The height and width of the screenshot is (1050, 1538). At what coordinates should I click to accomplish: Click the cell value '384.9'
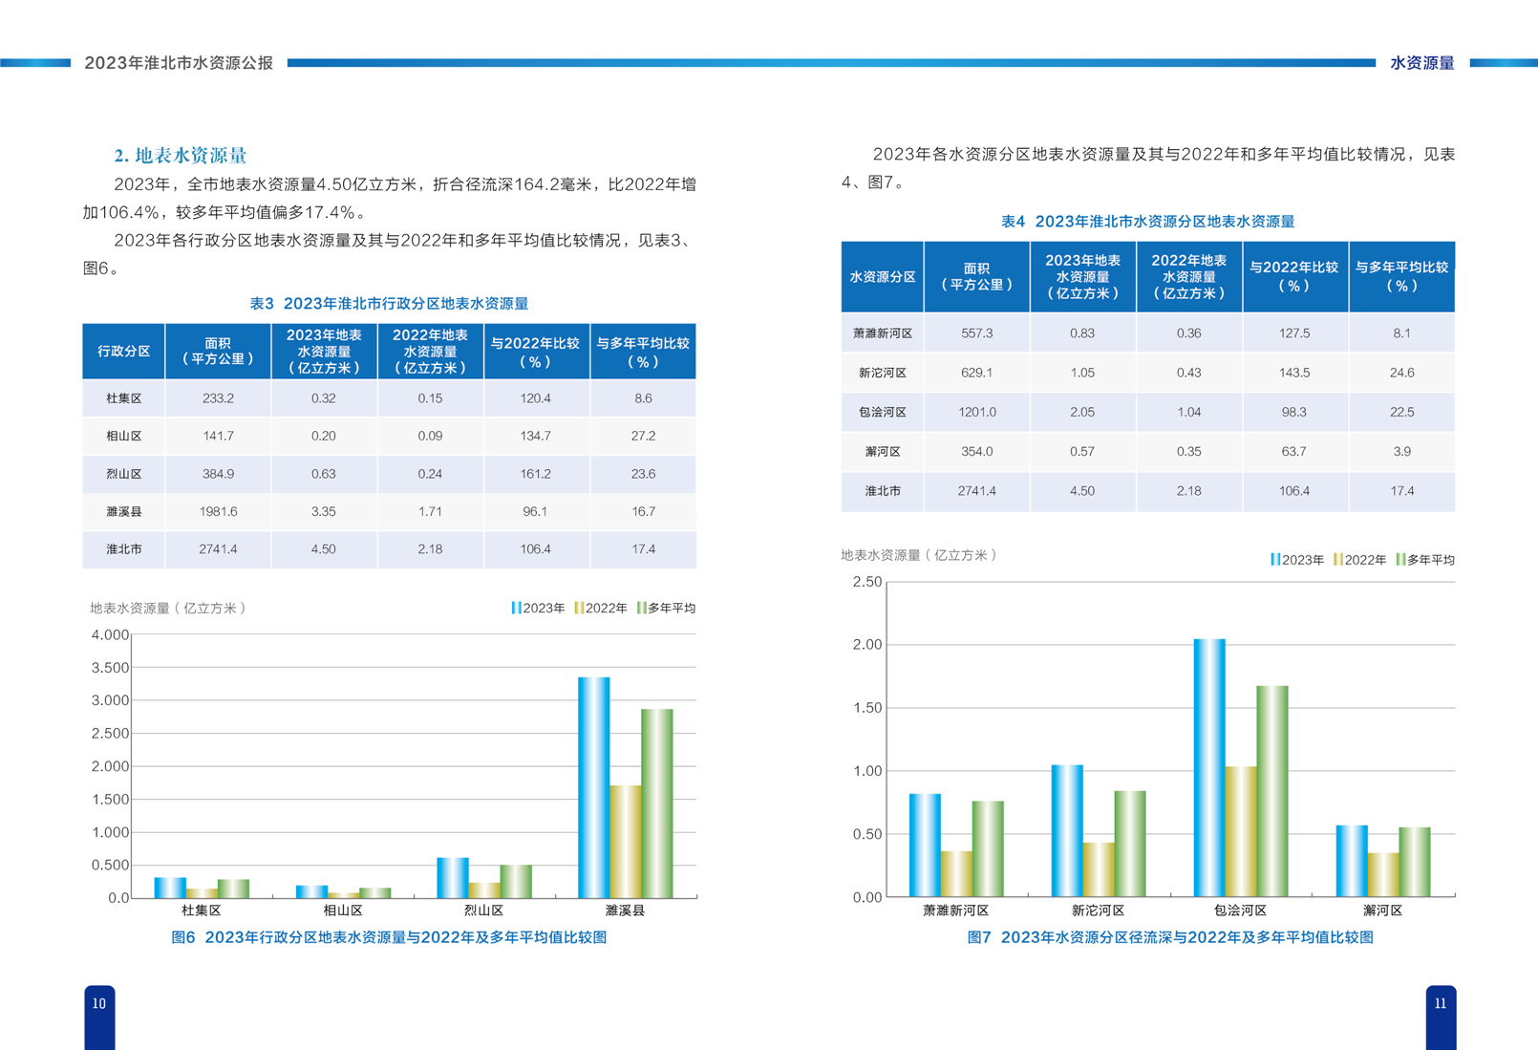click(219, 474)
